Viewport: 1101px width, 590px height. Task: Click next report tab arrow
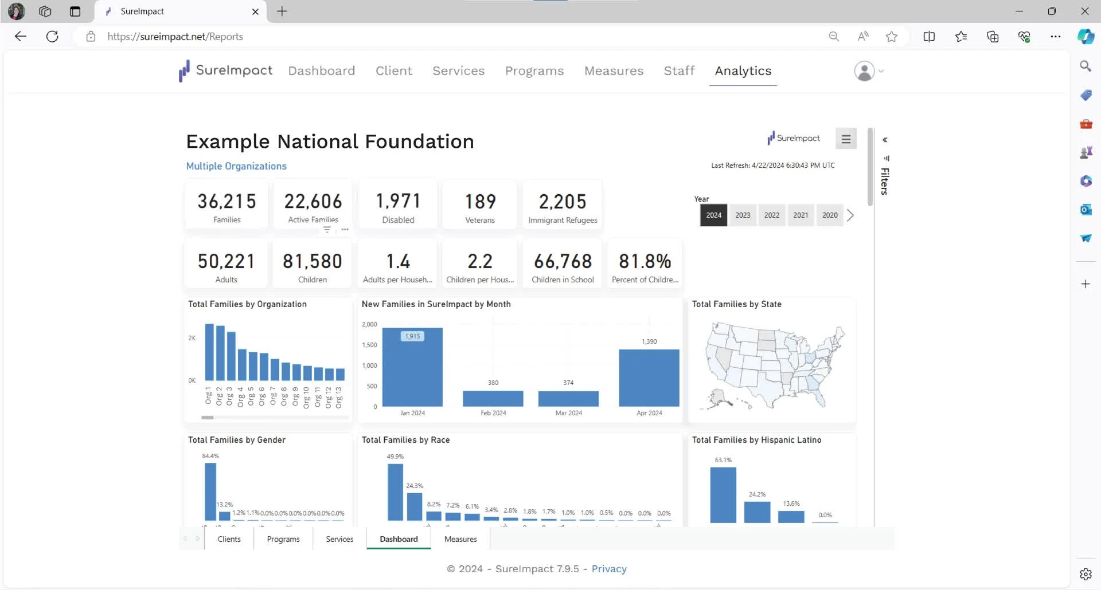coord(198,539)
